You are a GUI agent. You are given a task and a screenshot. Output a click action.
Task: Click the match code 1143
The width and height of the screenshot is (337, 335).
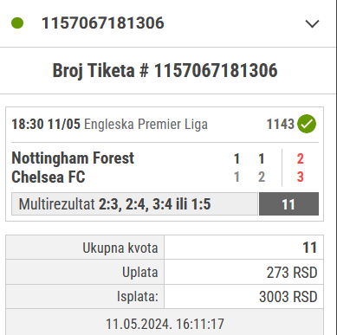[280, 125]
